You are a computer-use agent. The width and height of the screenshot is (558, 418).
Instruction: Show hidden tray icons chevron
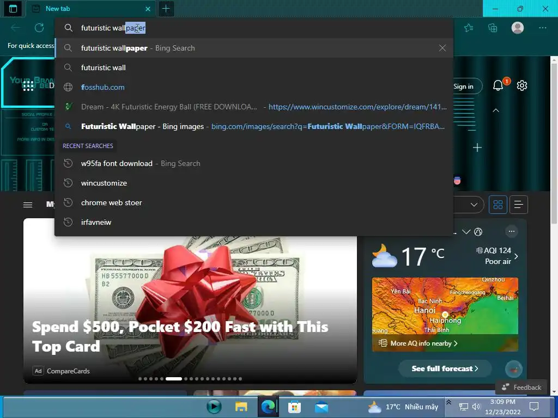(449, 402)
